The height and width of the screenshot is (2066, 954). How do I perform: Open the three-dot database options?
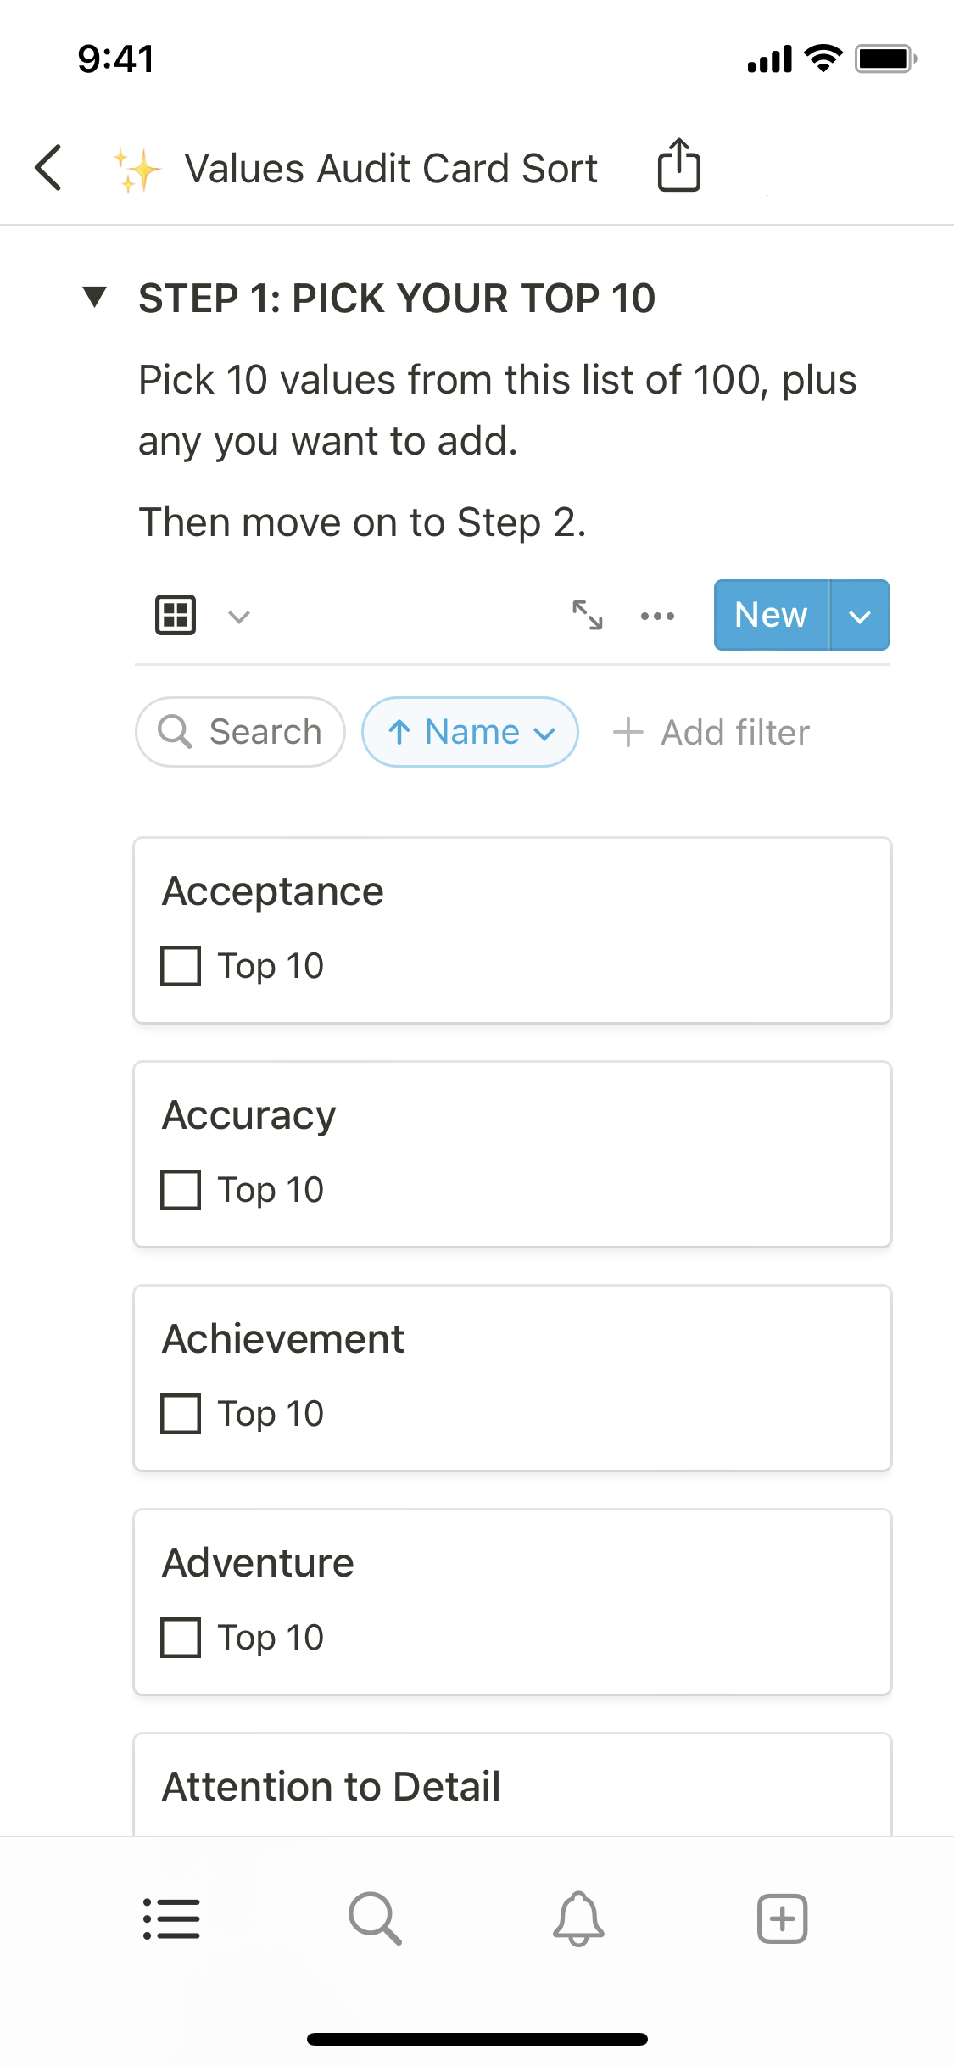pyautogui.click(x=657, y=616)
